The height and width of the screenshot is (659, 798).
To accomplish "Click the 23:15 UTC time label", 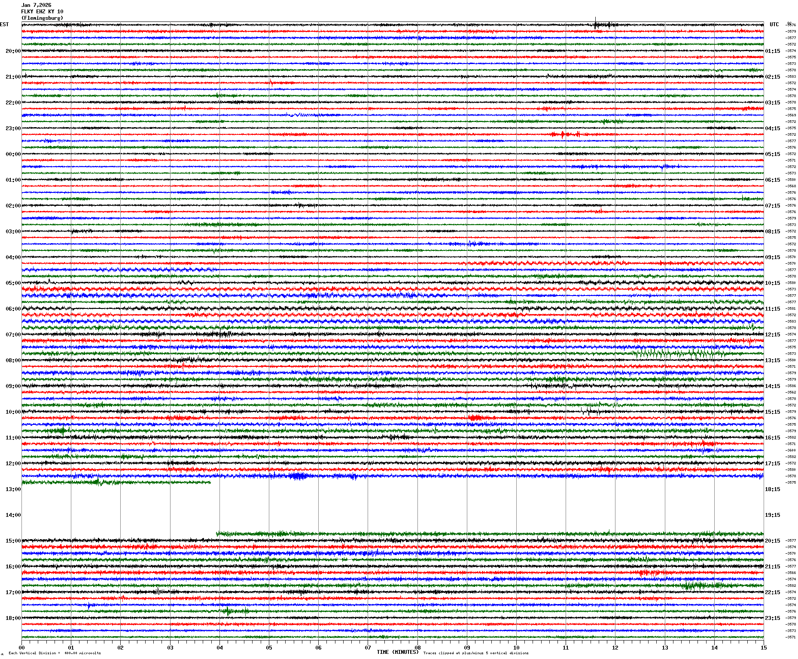I will (x=772, y=618).
